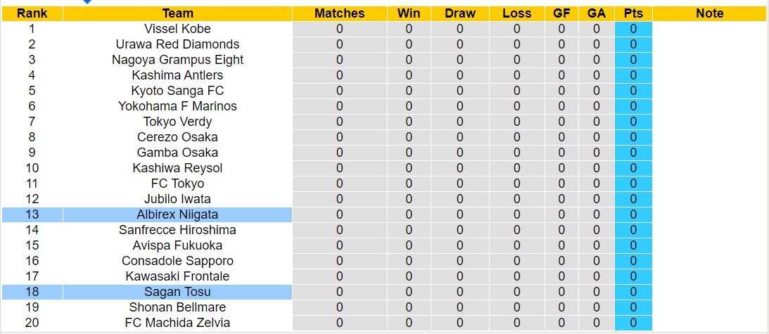Viewport: 769px width, 334px height.
Task: Open FC Machida Zelvia team entry
Action: point(177,323)
